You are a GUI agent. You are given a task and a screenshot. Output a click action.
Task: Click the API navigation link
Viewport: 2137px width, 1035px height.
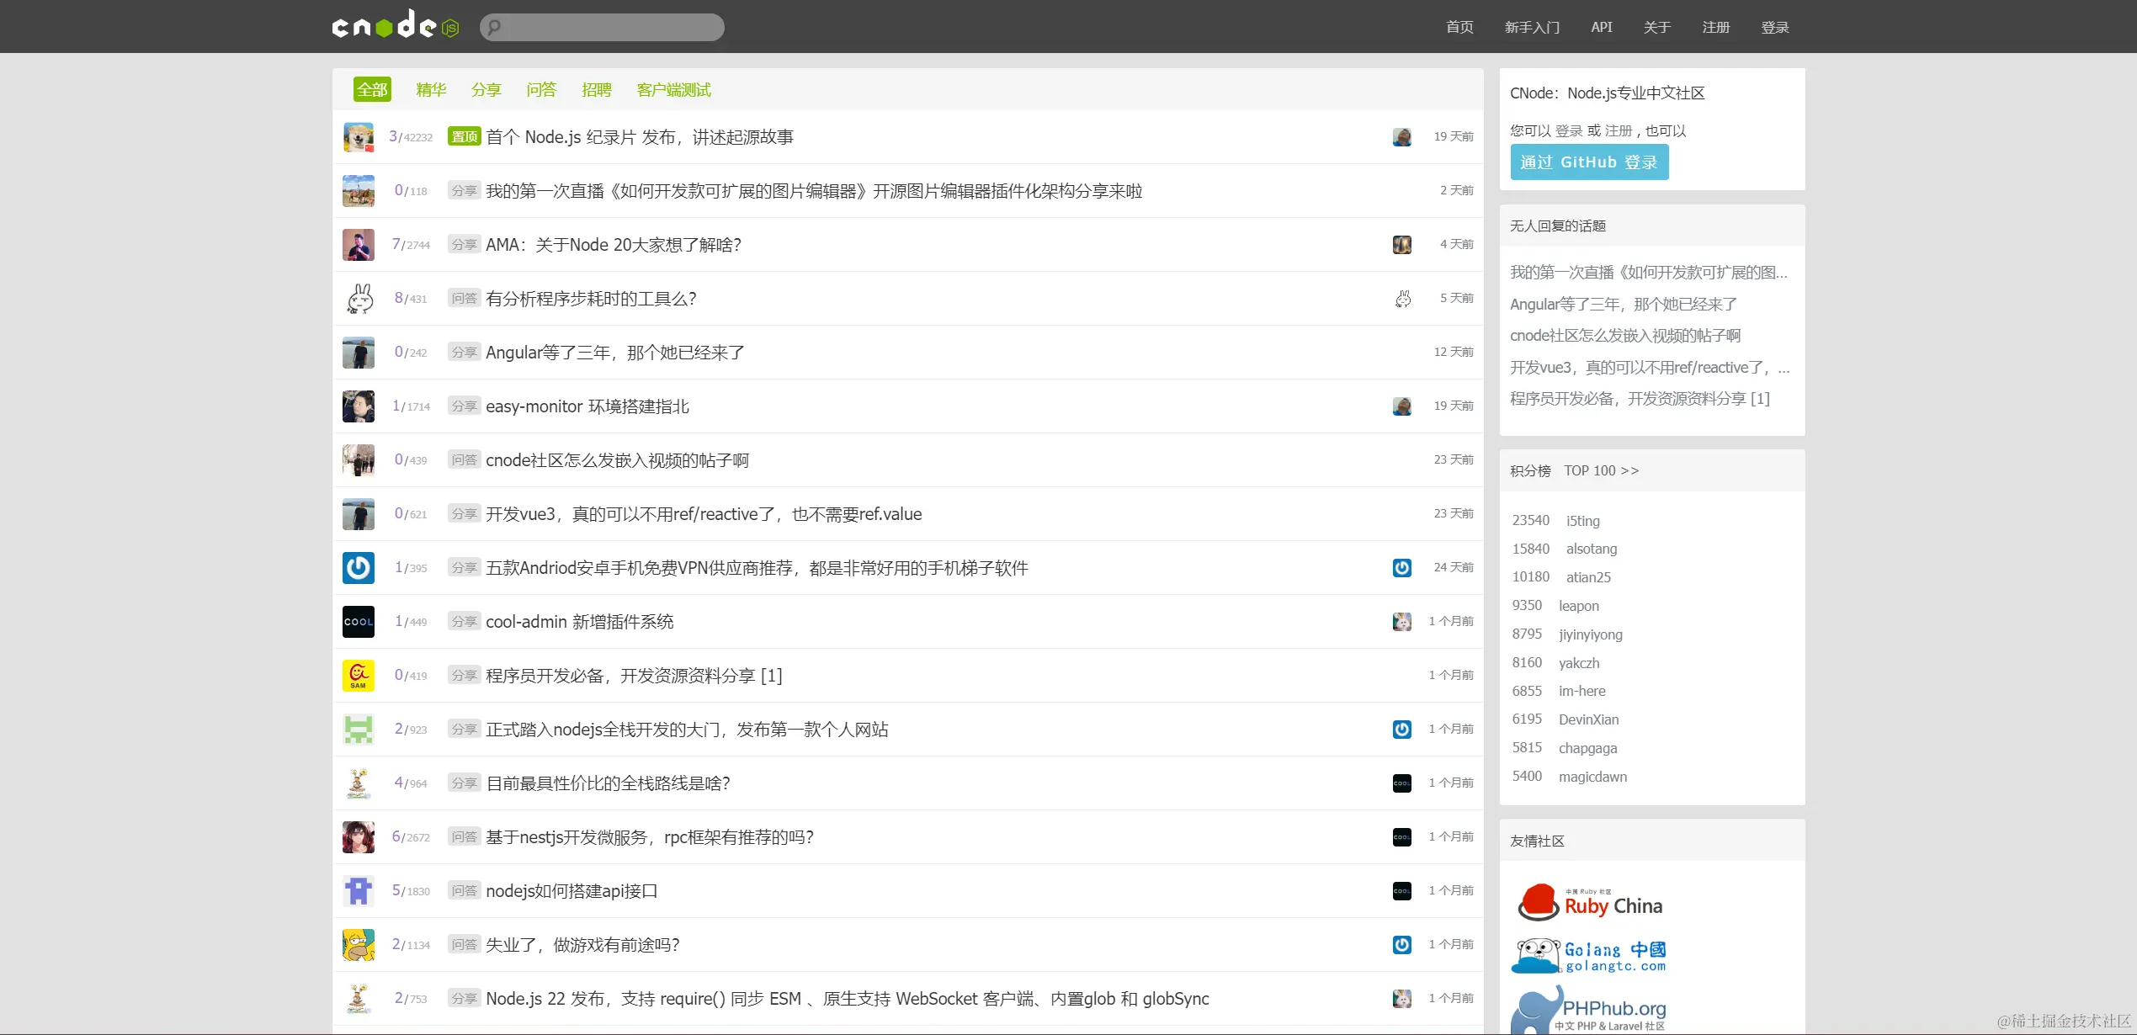click(1601, 28)
